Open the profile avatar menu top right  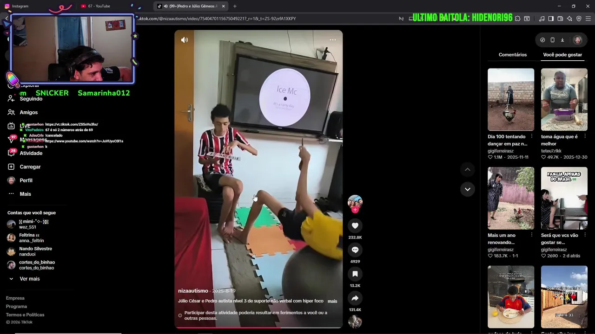(x=578, y=40)
